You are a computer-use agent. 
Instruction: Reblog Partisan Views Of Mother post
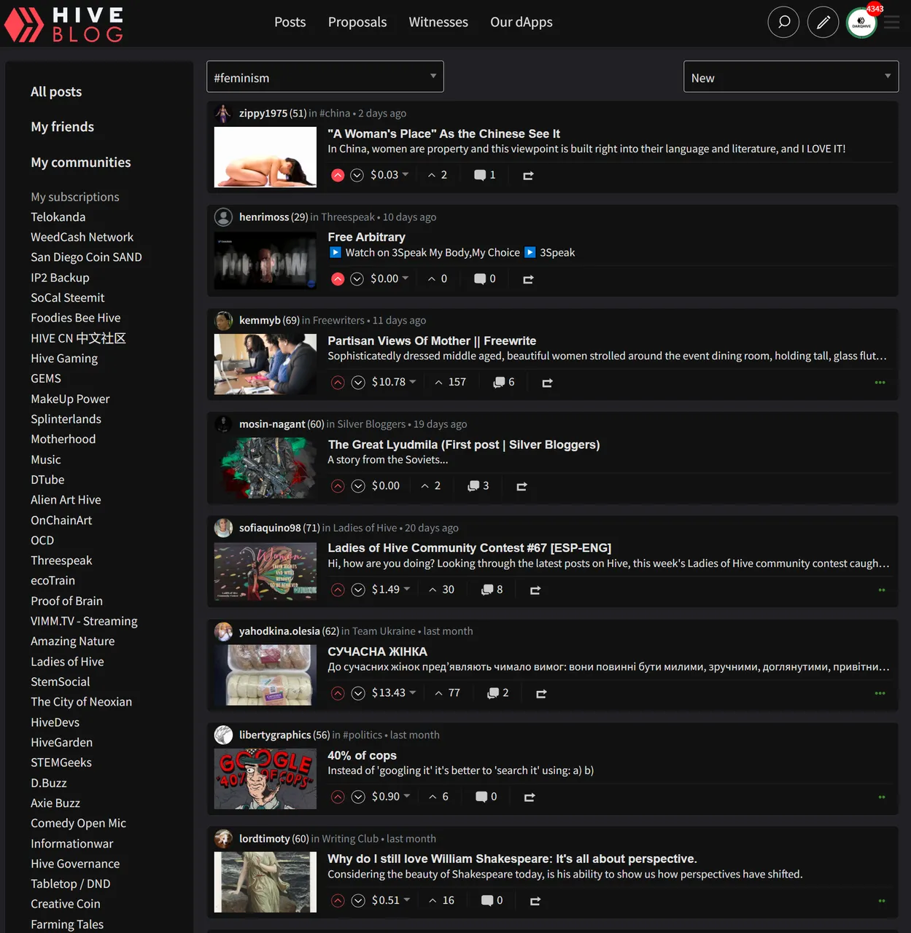tap(547, 382)
